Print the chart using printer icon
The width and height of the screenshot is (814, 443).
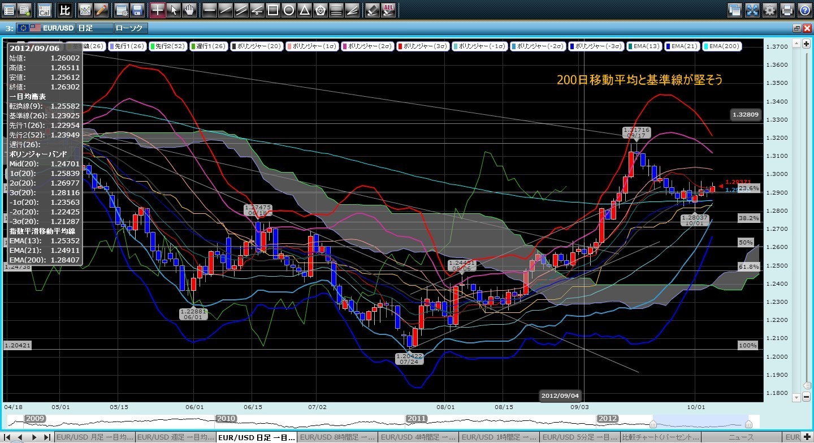(787, 10)
